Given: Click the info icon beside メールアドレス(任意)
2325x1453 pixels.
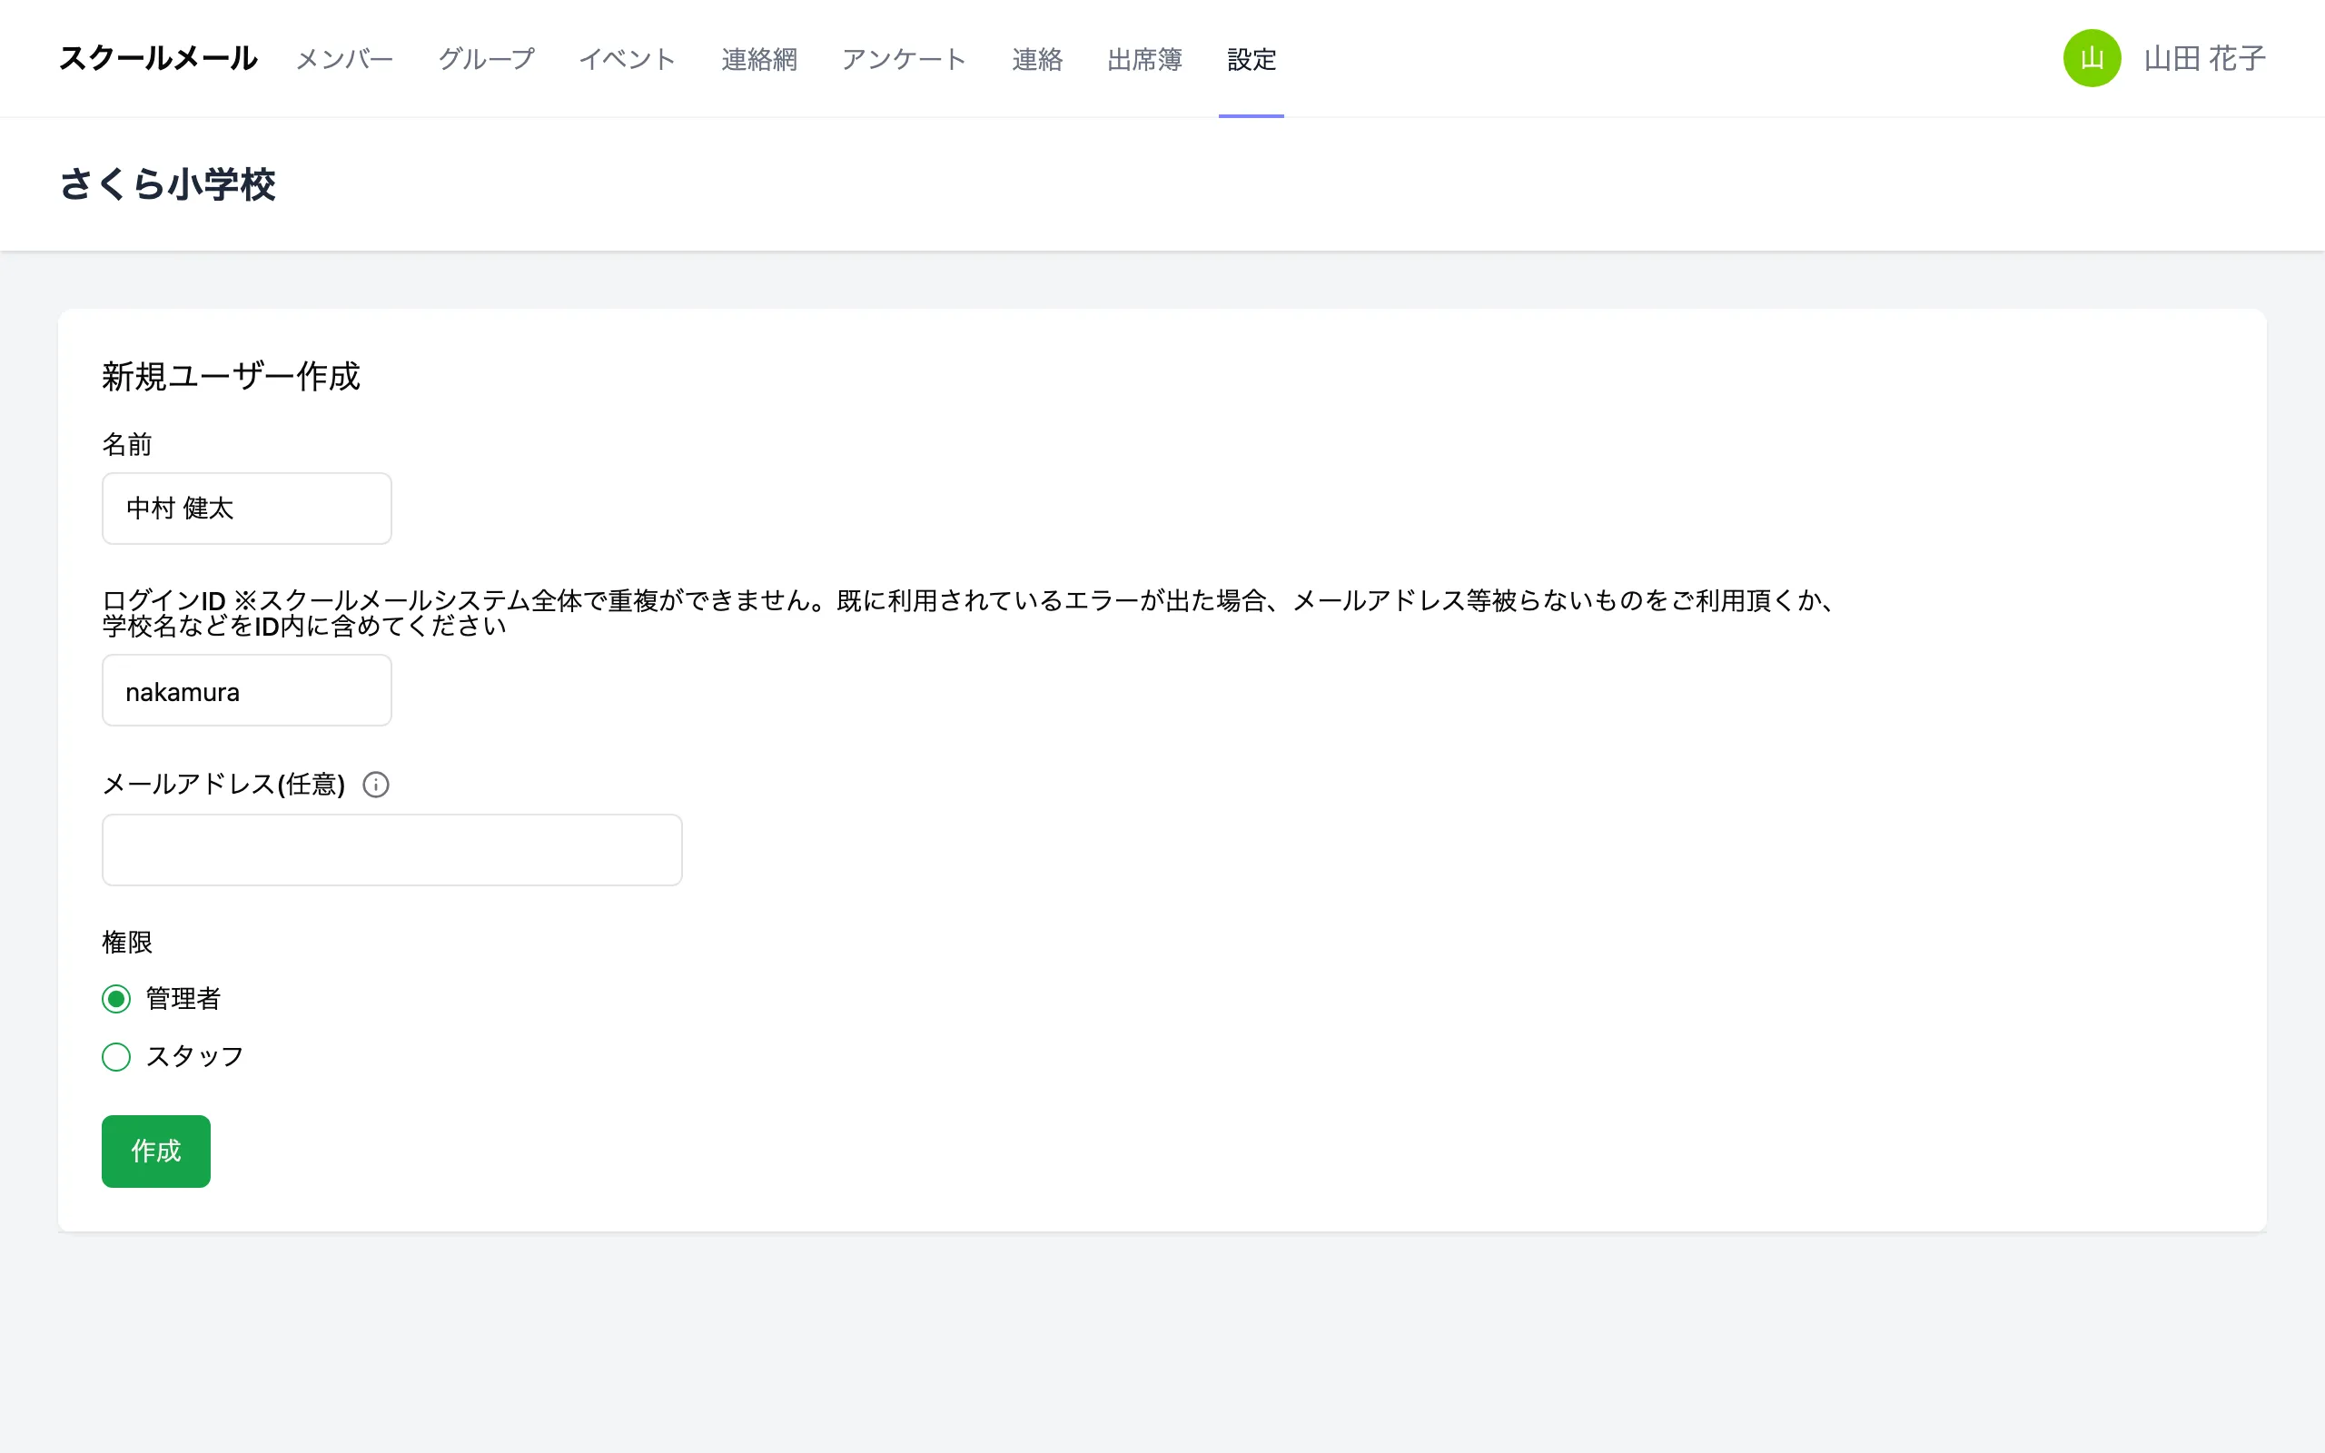Looking at the screenshot, I should [x=376, y=786].
